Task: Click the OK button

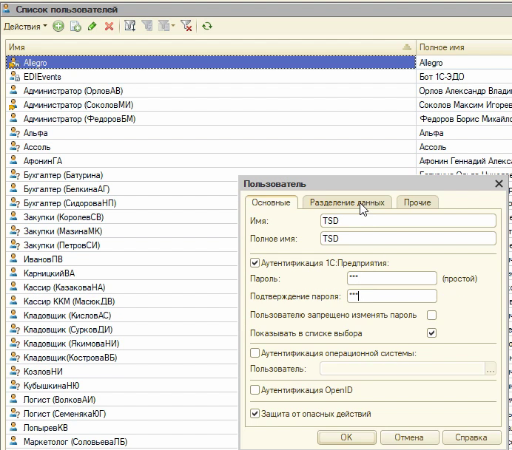Action: [346, 437]
